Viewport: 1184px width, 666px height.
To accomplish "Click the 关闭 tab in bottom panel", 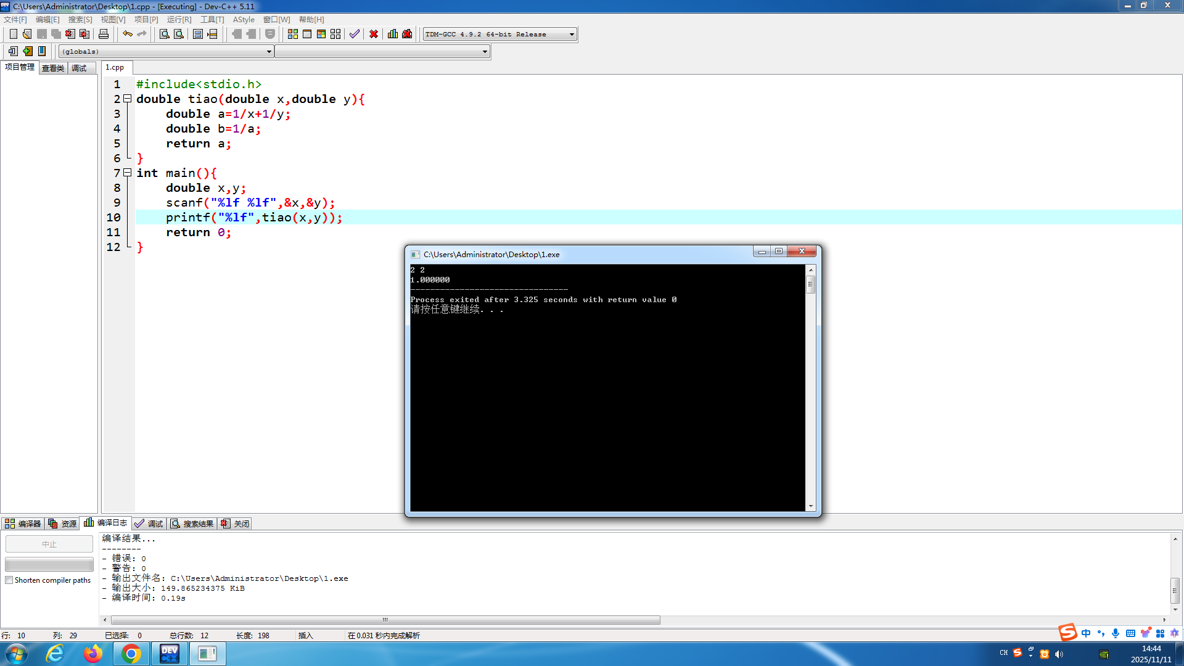I will (x=236, y=524).
